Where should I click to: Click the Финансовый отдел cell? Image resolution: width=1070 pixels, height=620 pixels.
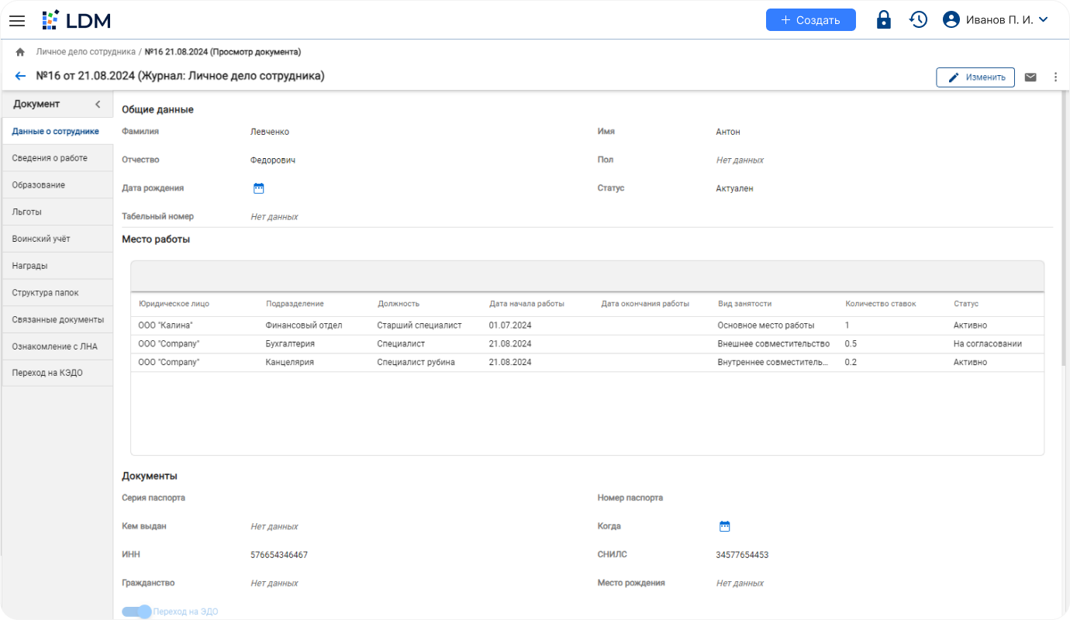(x=304, y=325)
